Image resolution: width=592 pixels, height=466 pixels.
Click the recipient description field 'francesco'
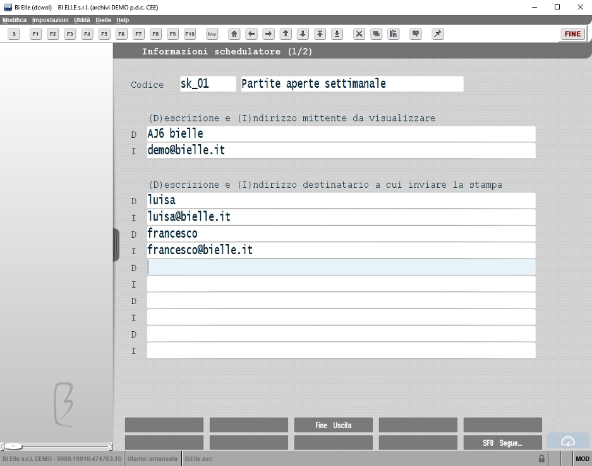click(x=341, y=234)
